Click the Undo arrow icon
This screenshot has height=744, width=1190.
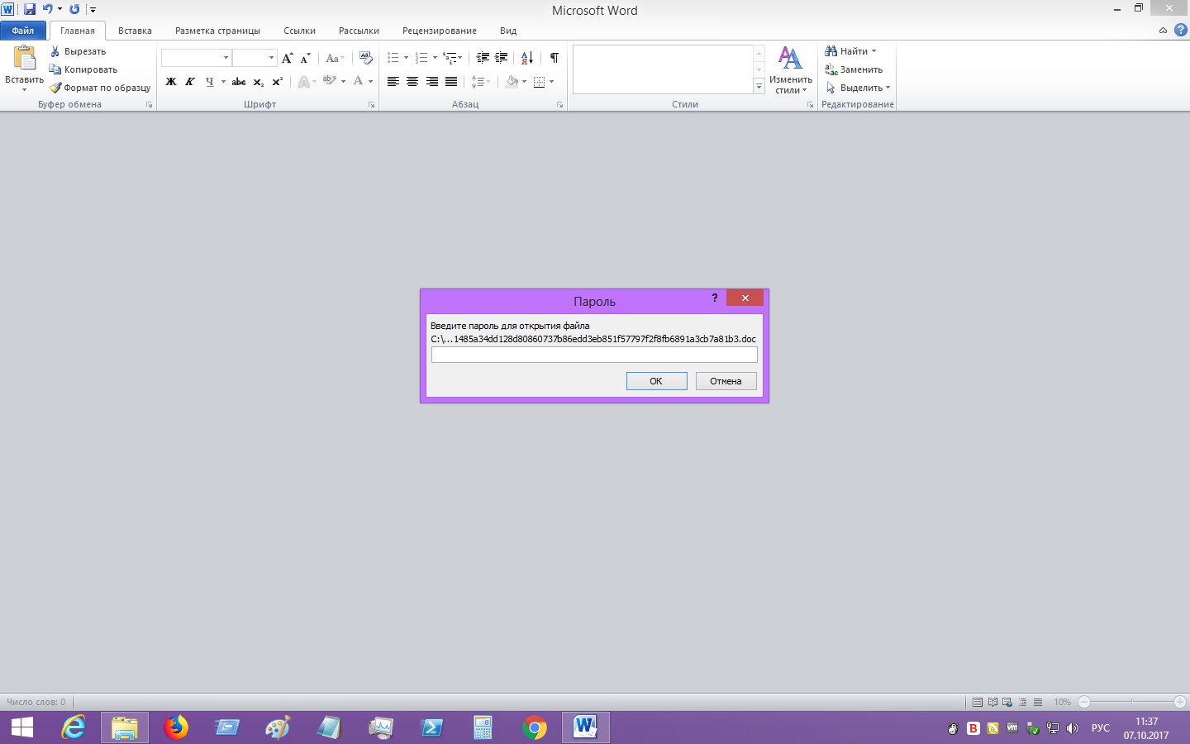47,9
